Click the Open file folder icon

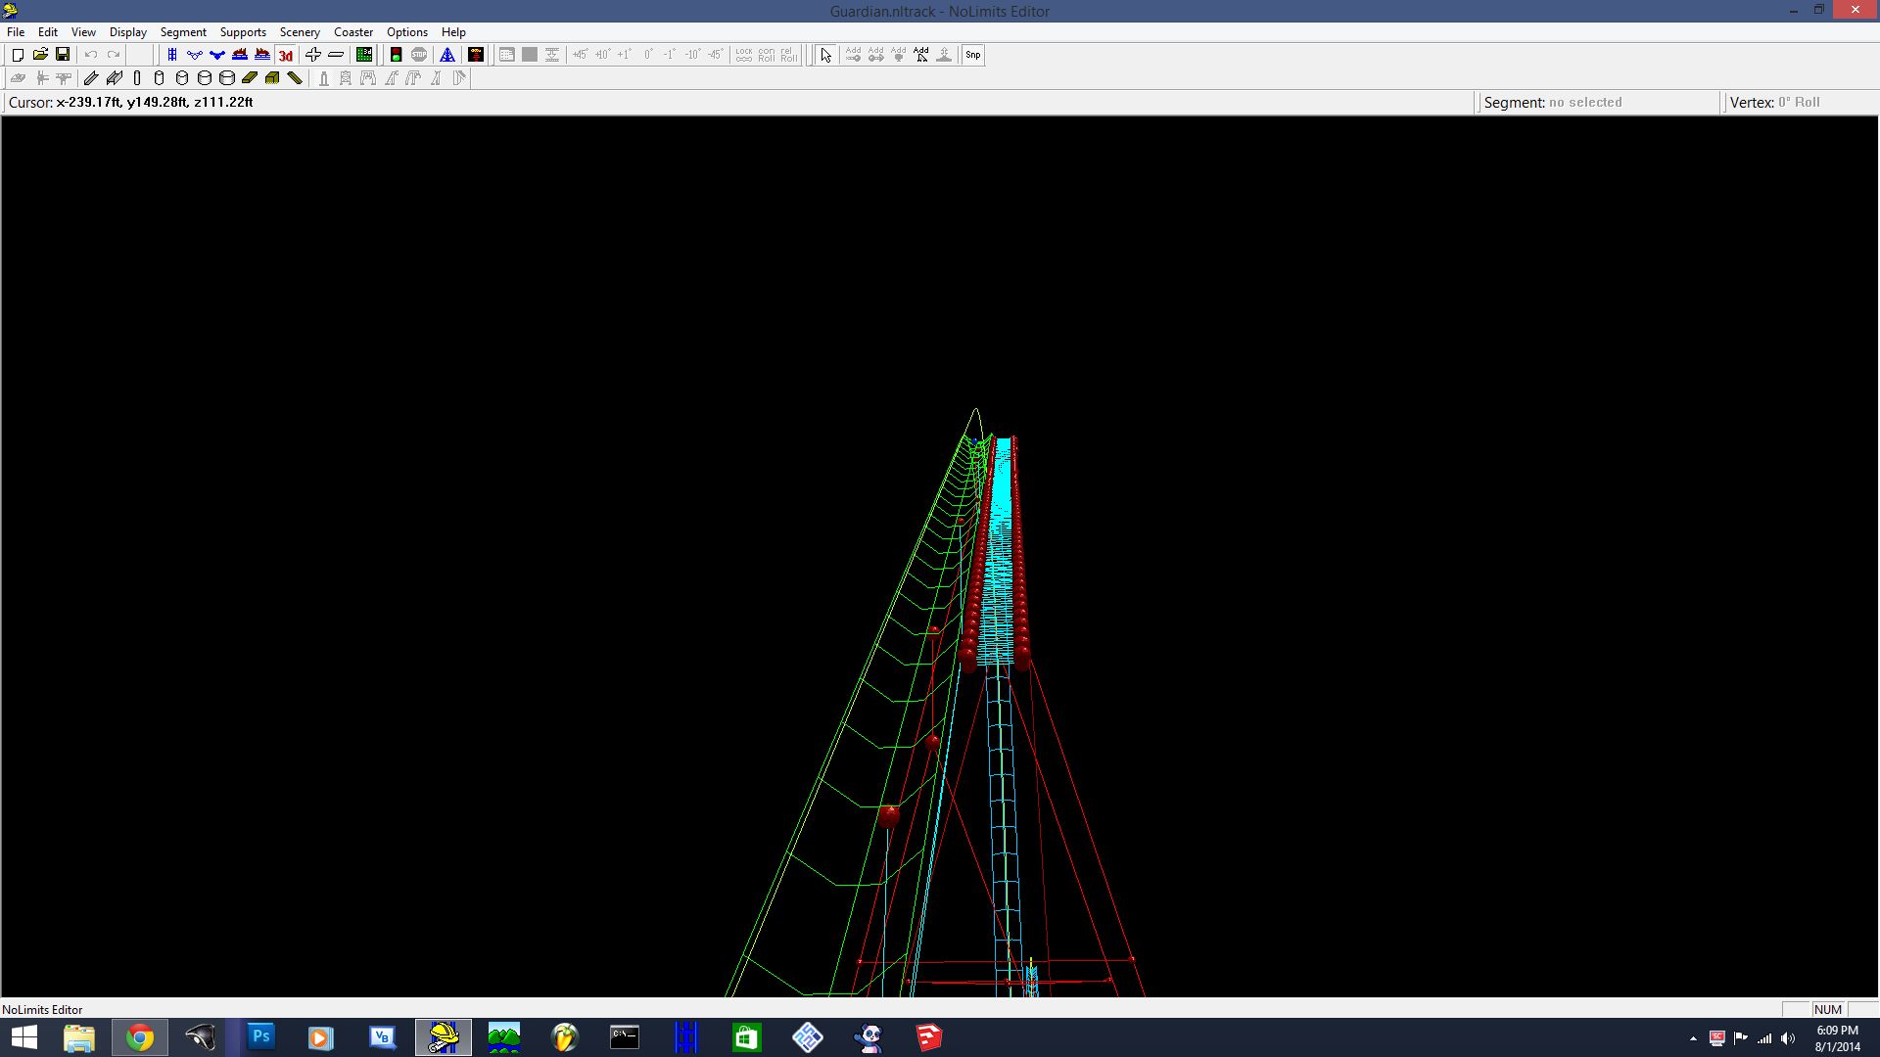pos(40,55)
